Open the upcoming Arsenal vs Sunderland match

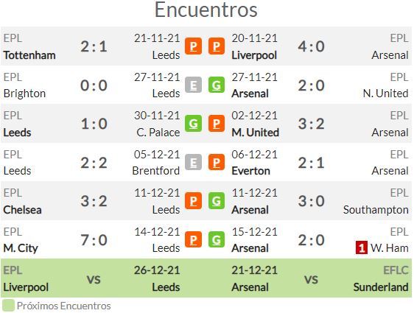coord(320,278)
